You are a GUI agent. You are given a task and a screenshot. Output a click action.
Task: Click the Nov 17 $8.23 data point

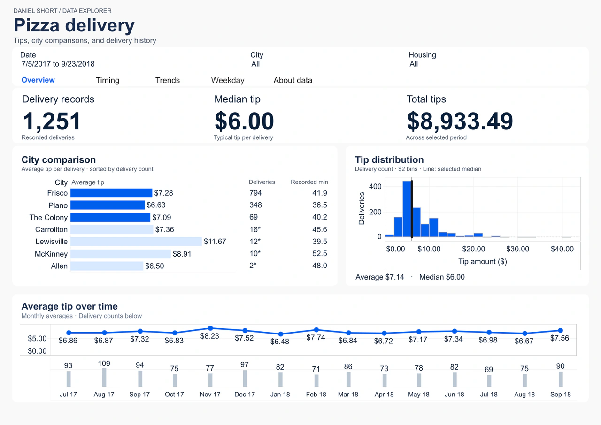(210, 328)
